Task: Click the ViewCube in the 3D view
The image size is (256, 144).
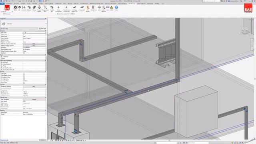Action: click(245, 31)
